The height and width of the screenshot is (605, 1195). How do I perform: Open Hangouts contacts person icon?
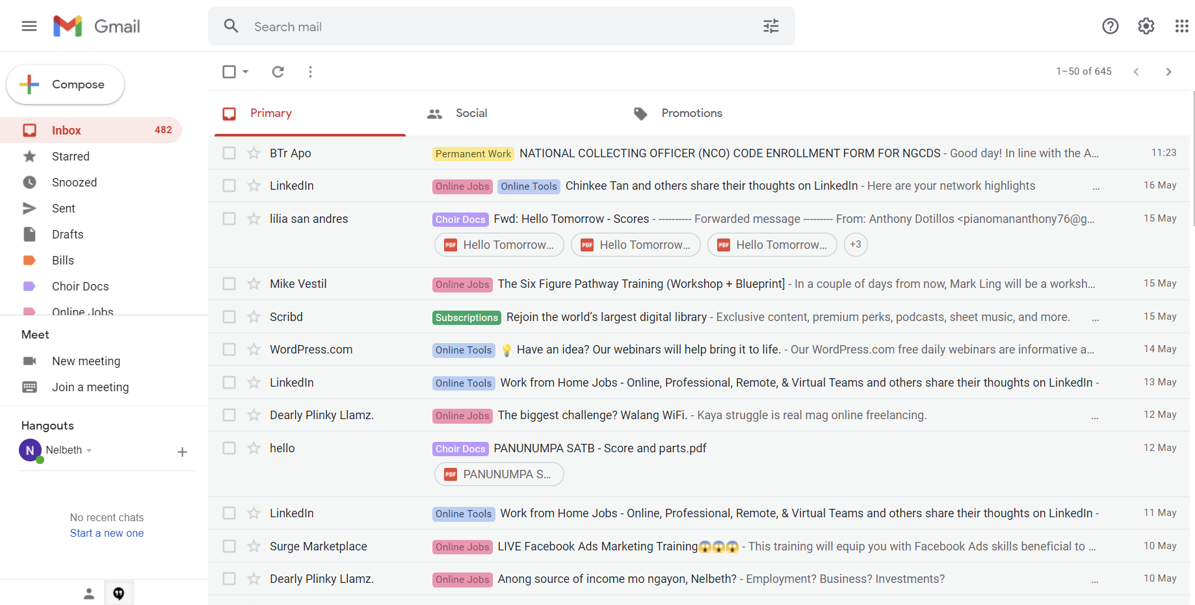(89, 593)
